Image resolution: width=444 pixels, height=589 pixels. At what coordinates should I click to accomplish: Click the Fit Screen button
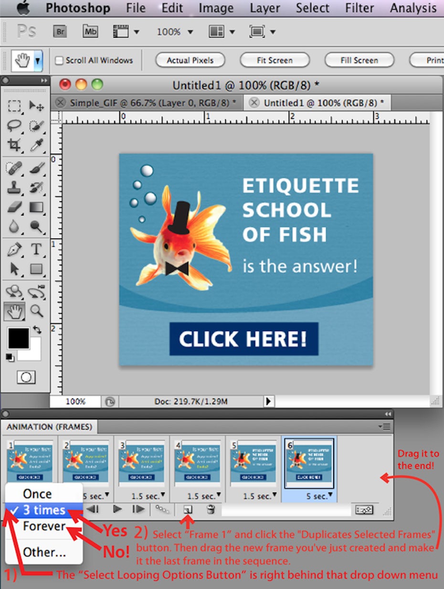[x=275, y=60]
